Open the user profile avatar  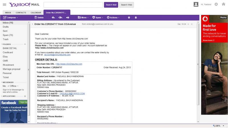click(196, 4)
